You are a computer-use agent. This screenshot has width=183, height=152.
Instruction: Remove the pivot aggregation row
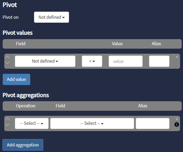[177, 119]
